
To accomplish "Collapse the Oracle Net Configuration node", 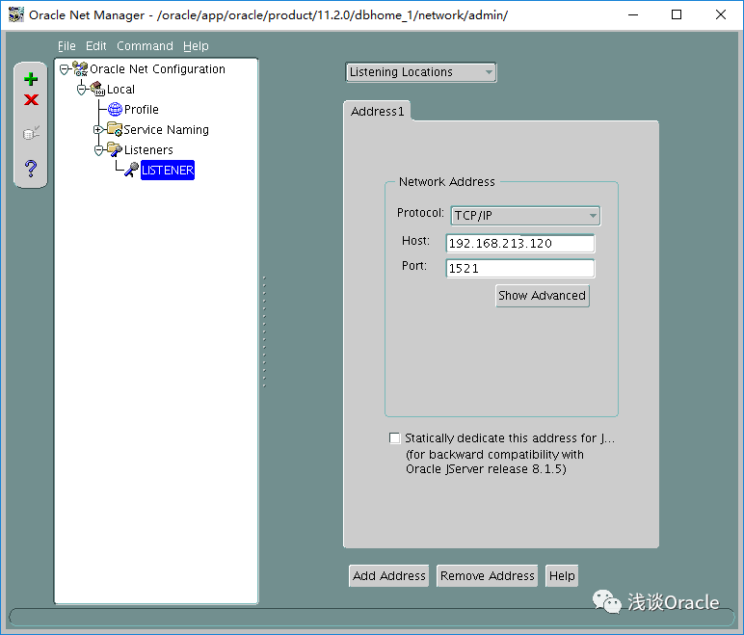I will pos(64,69).
